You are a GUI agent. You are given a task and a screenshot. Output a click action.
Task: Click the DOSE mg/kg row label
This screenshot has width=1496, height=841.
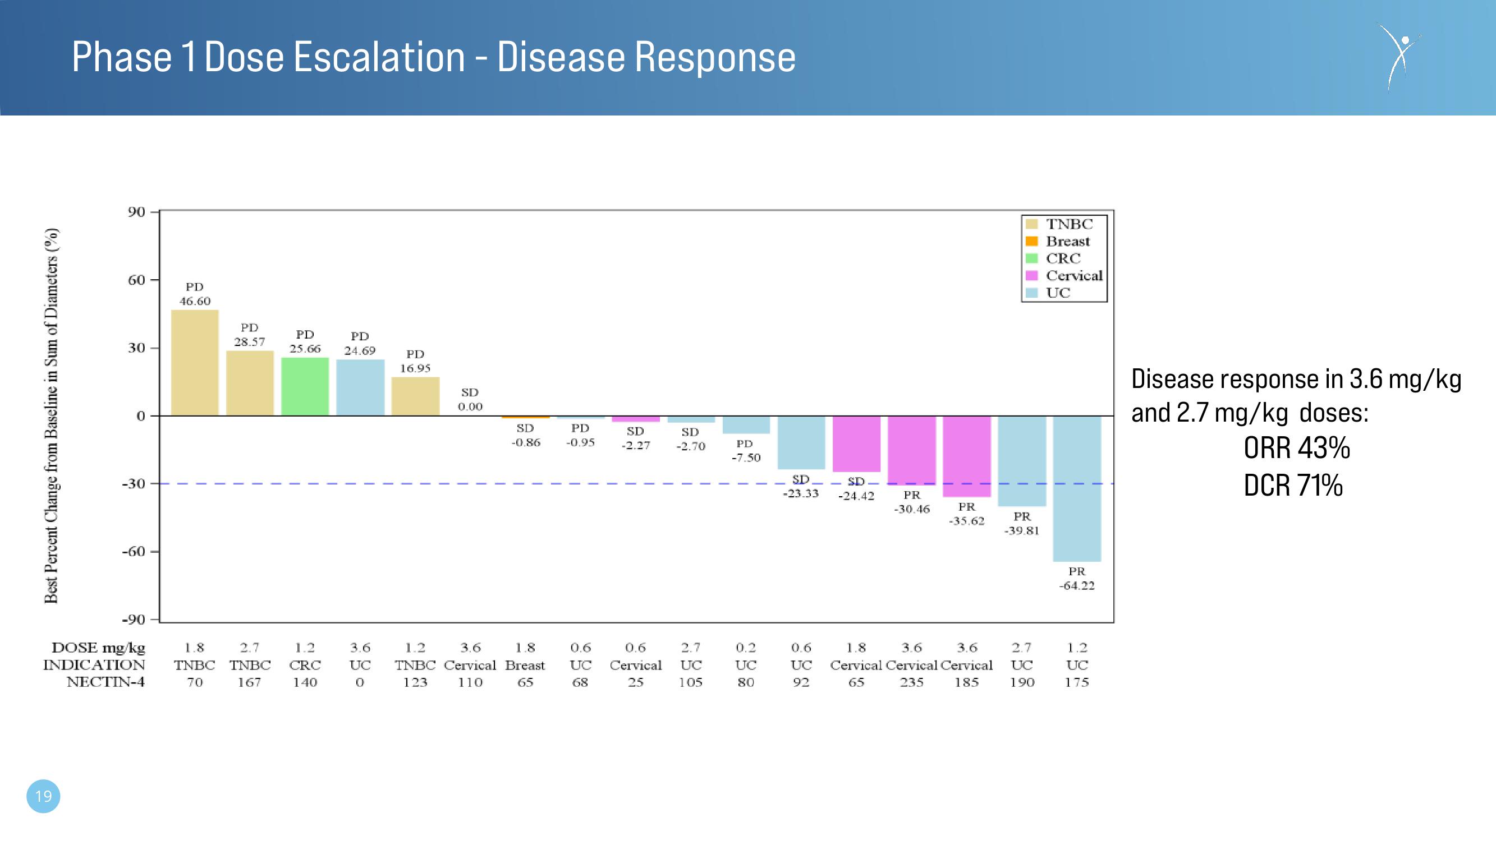coord(98,648)
